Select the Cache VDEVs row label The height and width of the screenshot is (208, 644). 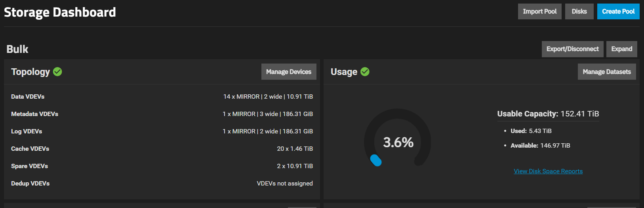click(x=30, y=149)
